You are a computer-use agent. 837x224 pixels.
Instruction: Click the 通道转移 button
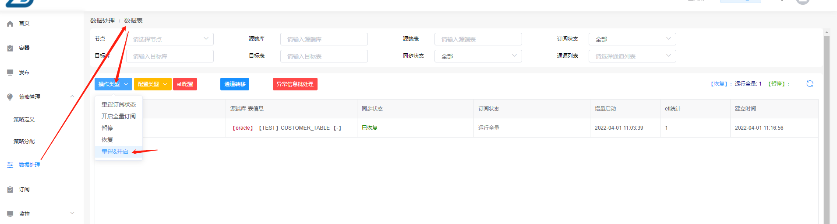[235, 84]
